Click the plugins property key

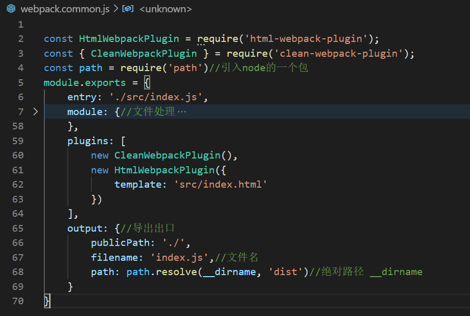pos(87,141)
